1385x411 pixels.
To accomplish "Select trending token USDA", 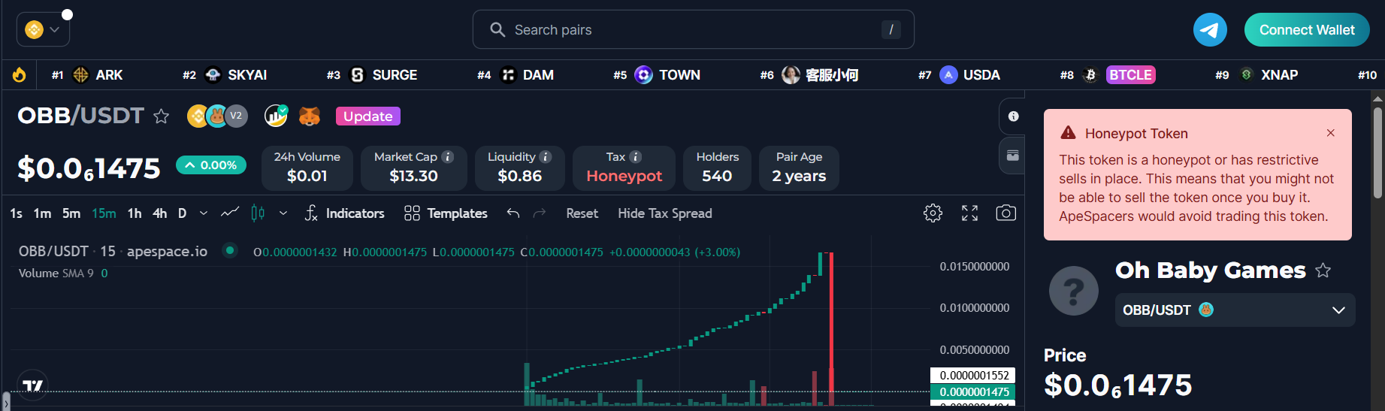I will pos(970,75).
